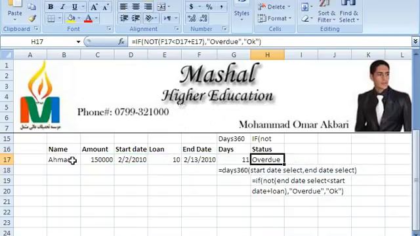Click the Name Box showing H17

coord(37,42)
